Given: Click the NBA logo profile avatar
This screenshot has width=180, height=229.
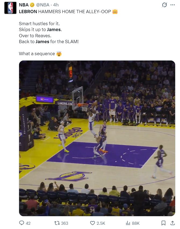Looking at the screenshot, I should coord(10,8).
